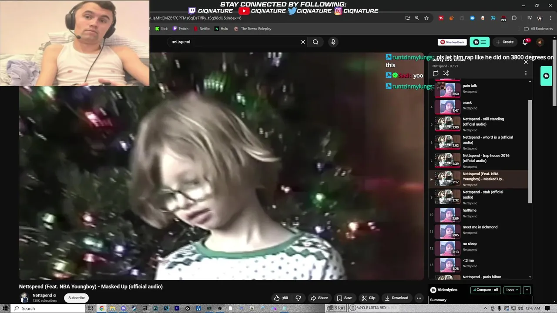The height and width of the screenshot is (313, 557).
Task: Open Nettspend channel name link
Action: 42,296
